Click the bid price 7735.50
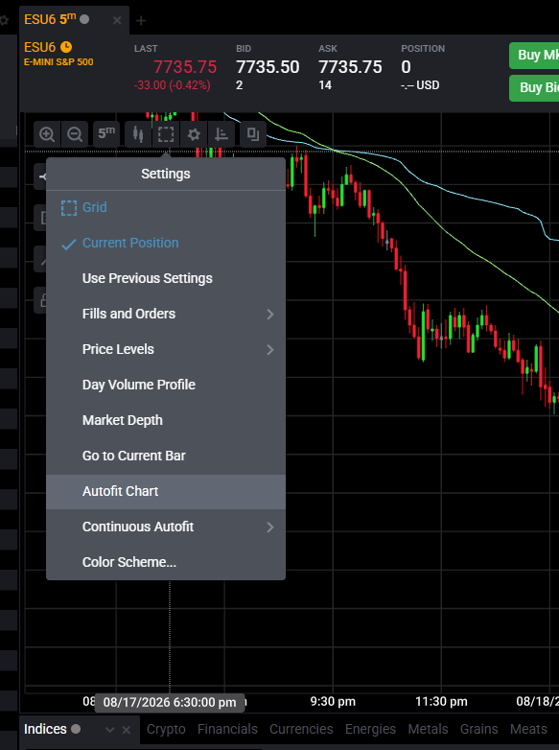The height and width of the screenshot is (750, 559). (x=268, y=67)
